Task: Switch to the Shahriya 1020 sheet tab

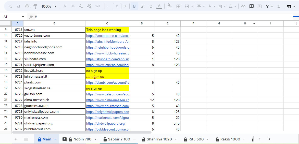Action: pos(159,139)
